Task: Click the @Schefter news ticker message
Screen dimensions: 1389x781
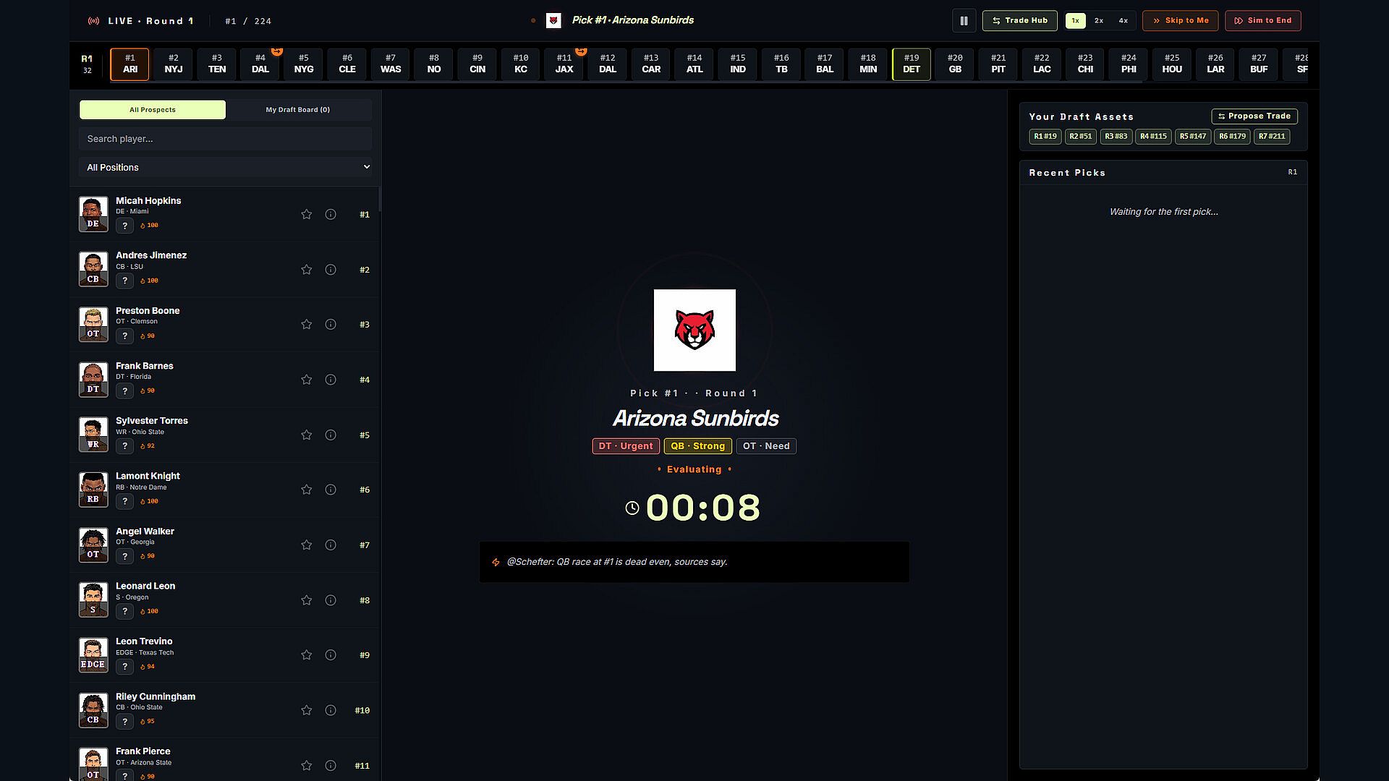Action: pos(694,562)
